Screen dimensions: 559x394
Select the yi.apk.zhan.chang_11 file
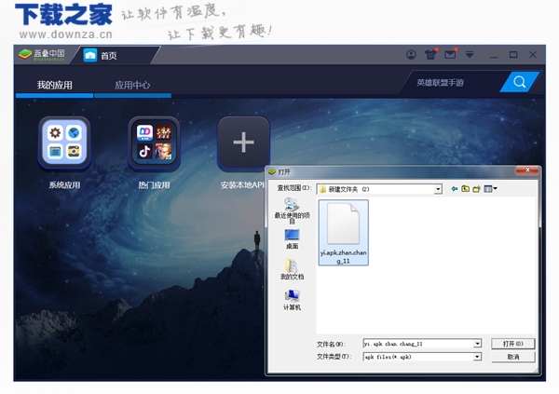pos(343,233)
